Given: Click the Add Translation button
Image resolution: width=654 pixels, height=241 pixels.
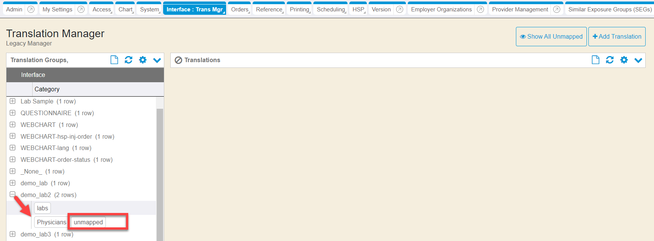Looking at the screenshot, I should [617, 36].
